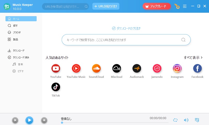Open the Jamendo site icon
The width and height of the screenshot is (209, 125).
(157, 68)
